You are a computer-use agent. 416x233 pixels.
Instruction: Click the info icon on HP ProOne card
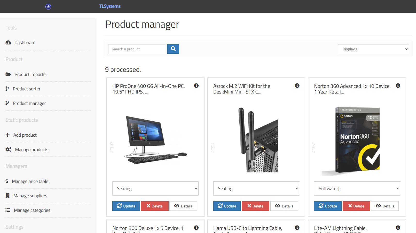(x=196, y=86)
